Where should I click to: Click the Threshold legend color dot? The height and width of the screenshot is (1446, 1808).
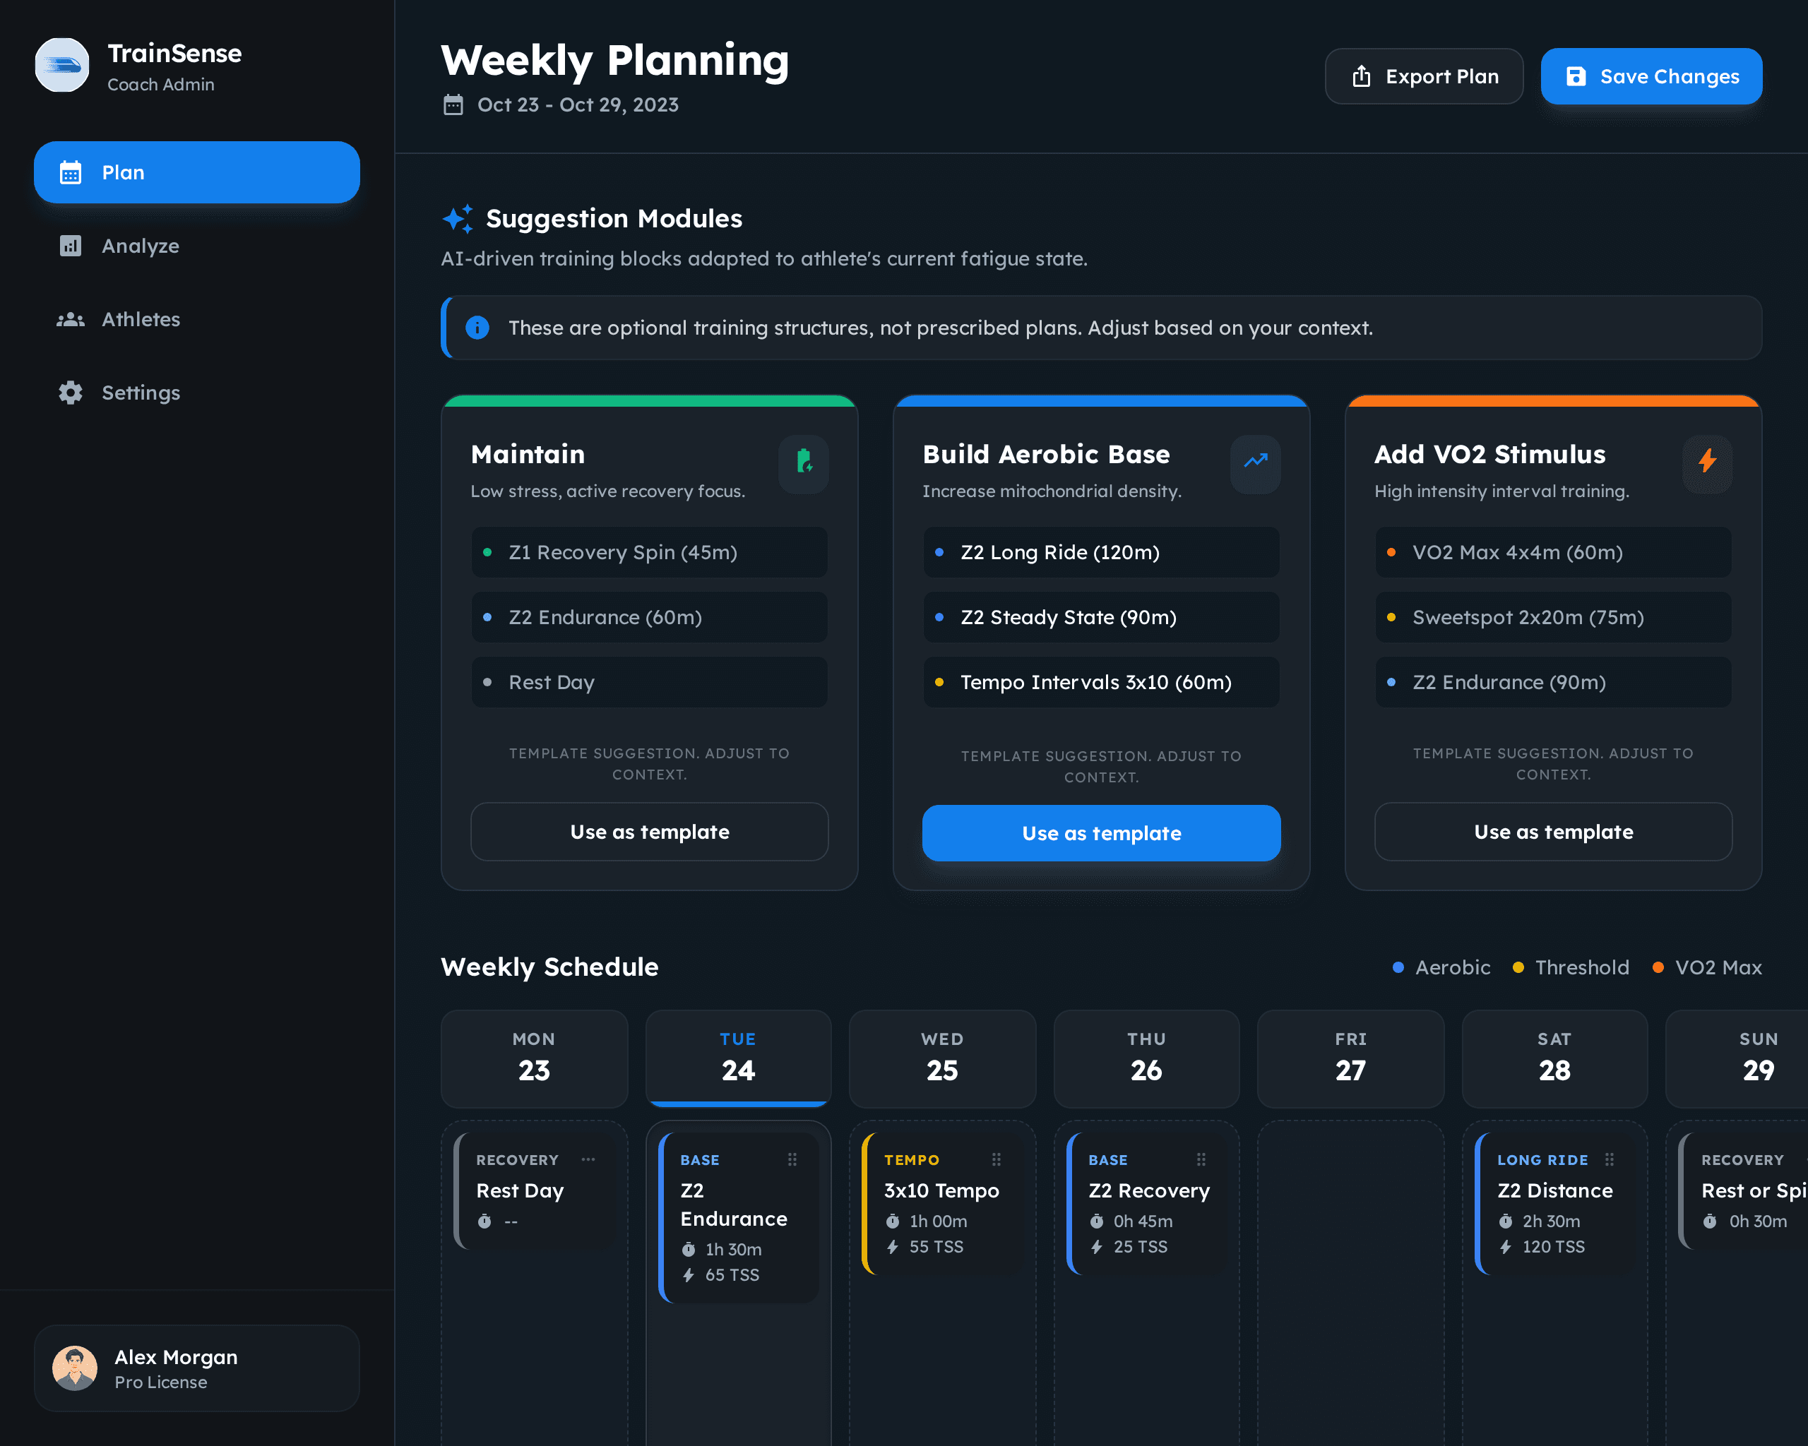(x=1518, y=967)
